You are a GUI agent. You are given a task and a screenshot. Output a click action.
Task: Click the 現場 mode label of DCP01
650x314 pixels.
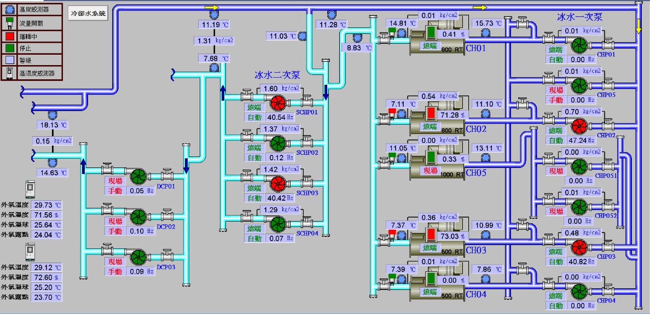[x=115, y=181]
